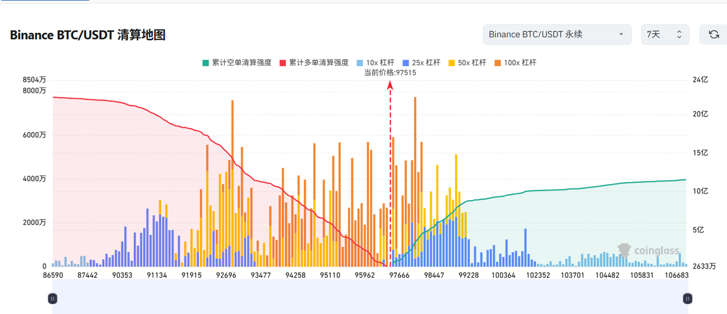Click the x-axis label 100364
The width and height of the screenshot is (727, 314).
point(503,275)
